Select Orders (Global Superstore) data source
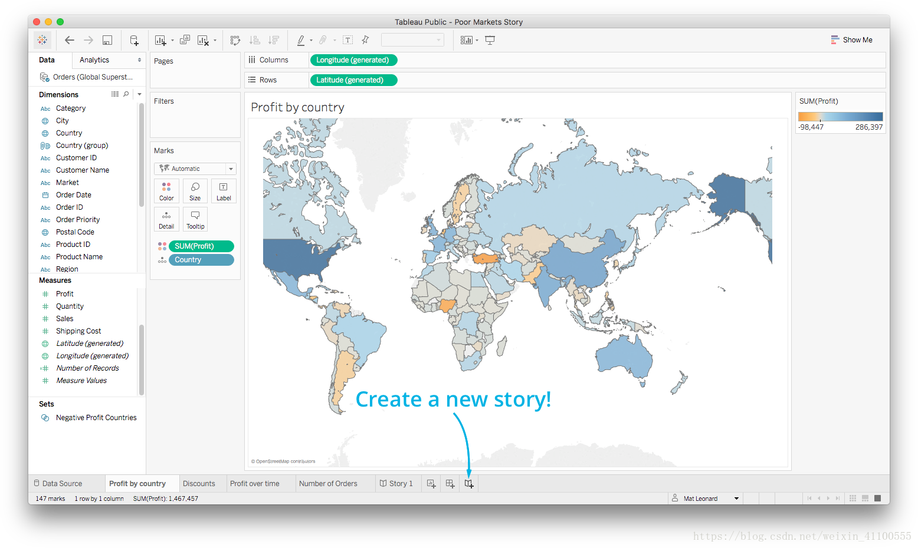918x548 pixels. pos(87,77)
